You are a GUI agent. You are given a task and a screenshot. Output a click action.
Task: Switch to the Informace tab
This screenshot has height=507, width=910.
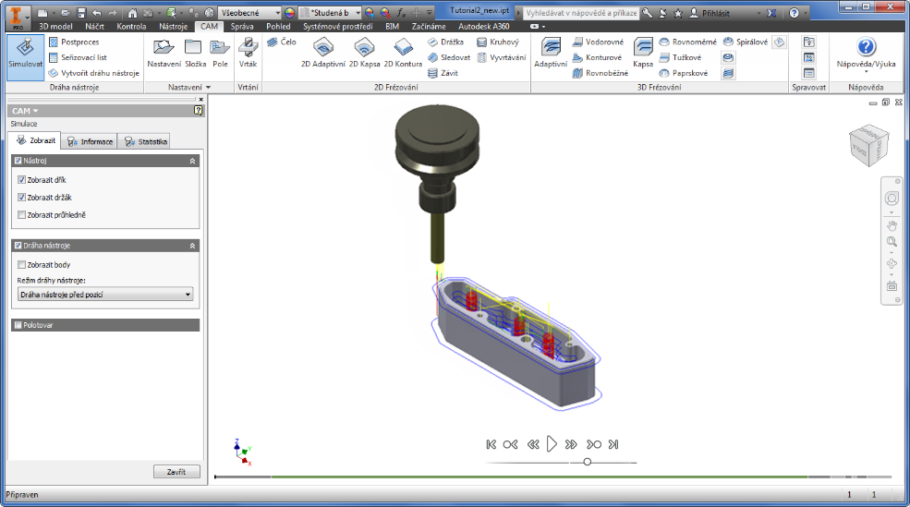90,141
